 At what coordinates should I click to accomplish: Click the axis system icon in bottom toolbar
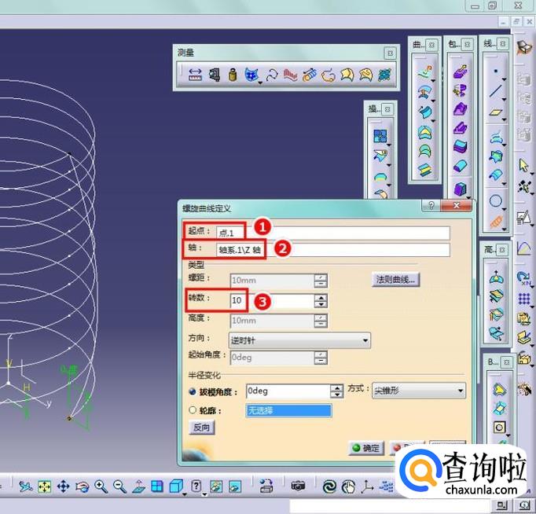pyautogui.click(x=367, y=486)
